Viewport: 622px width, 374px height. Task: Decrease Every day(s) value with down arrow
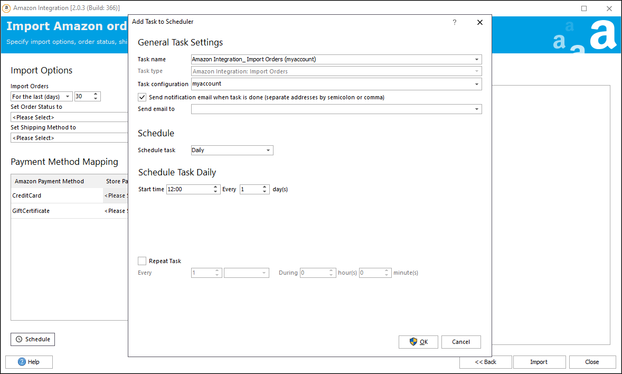265,192
